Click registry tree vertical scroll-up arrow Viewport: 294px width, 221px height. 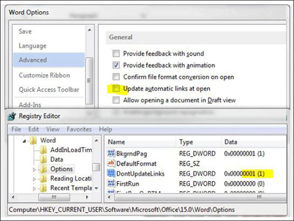(x=96, y=140)
